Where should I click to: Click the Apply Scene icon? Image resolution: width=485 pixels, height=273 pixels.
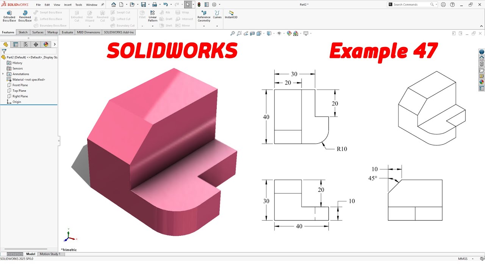point(296,33)
